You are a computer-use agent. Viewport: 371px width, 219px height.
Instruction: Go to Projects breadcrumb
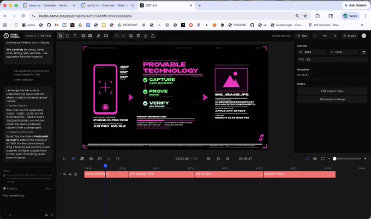31,36
